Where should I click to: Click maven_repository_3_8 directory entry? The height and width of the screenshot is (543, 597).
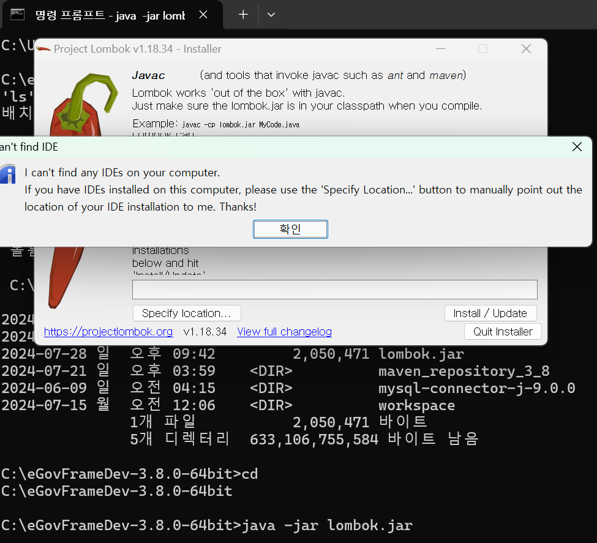click(x=464, y=371)
